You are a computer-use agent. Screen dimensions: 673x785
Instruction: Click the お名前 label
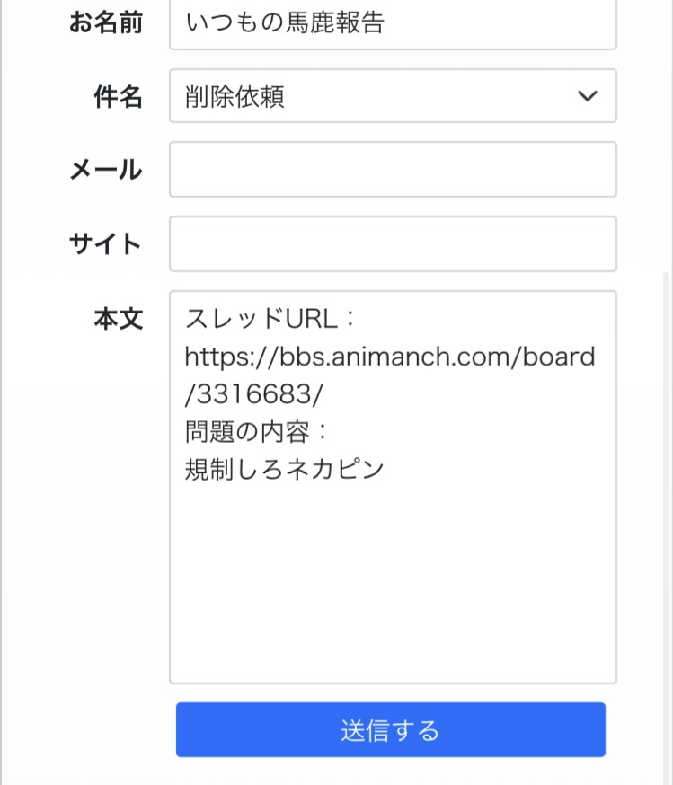pyautogui.click(x=106, y=23)
